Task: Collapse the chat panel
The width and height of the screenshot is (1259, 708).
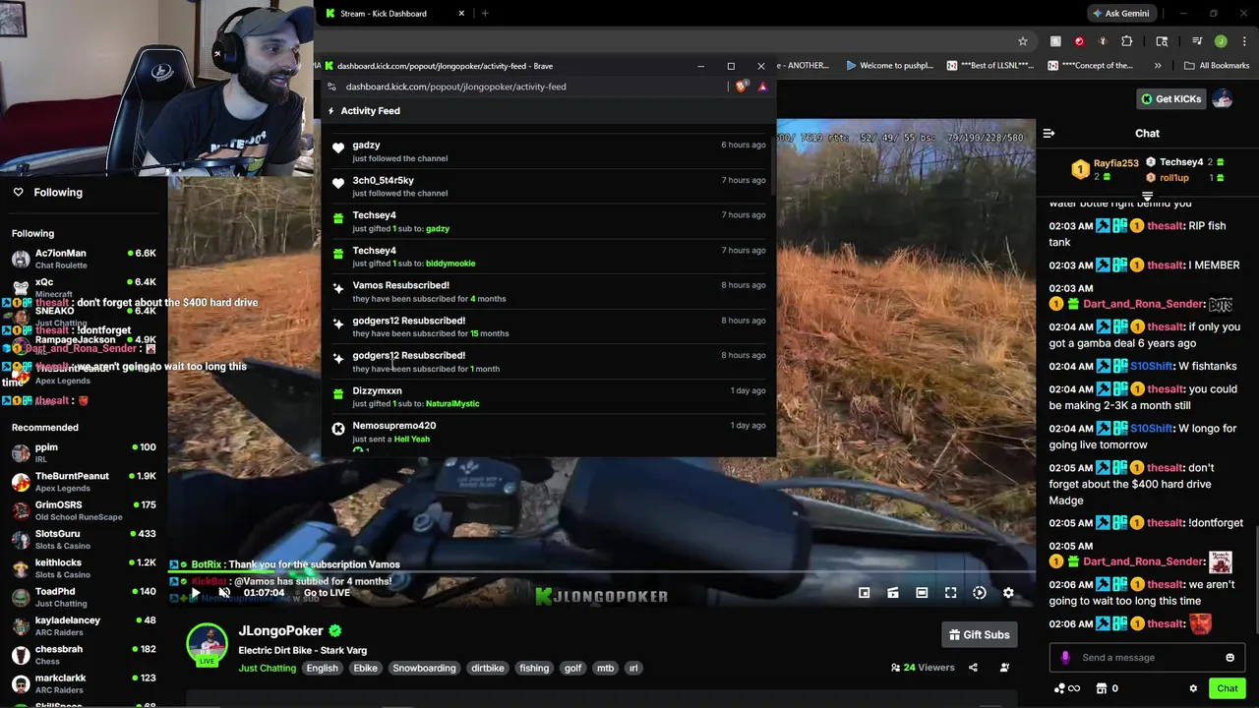Action: tap(1049, 133)
